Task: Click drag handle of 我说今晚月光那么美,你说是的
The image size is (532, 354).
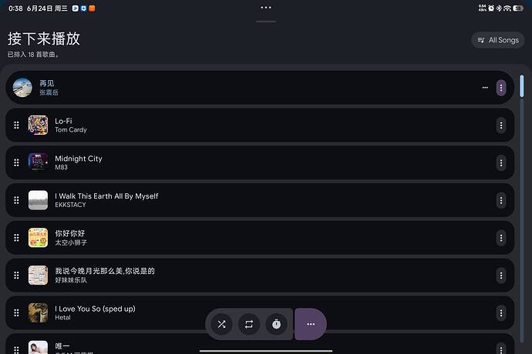Action: 16,276
